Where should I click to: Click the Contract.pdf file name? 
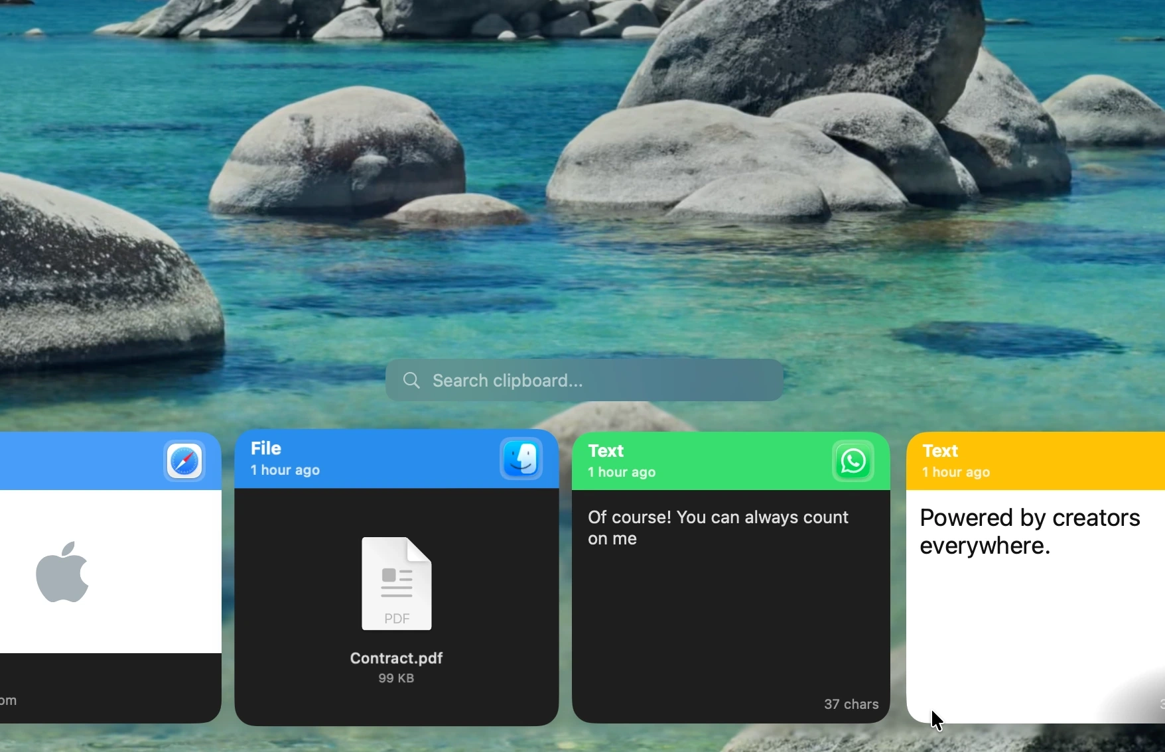click(x=397, y=658)
